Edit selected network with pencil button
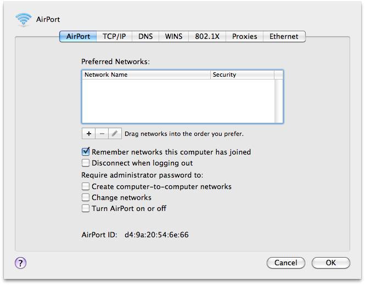The width and height of the screenshot is (365, 285). pos(115,134)
